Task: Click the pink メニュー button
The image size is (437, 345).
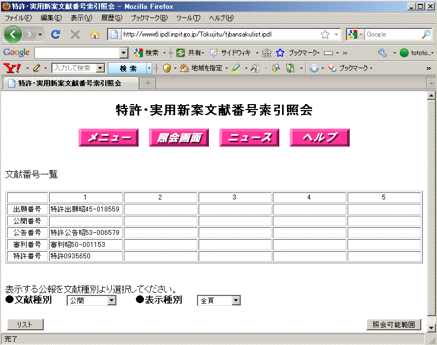Action: click(x=108, y=138)
